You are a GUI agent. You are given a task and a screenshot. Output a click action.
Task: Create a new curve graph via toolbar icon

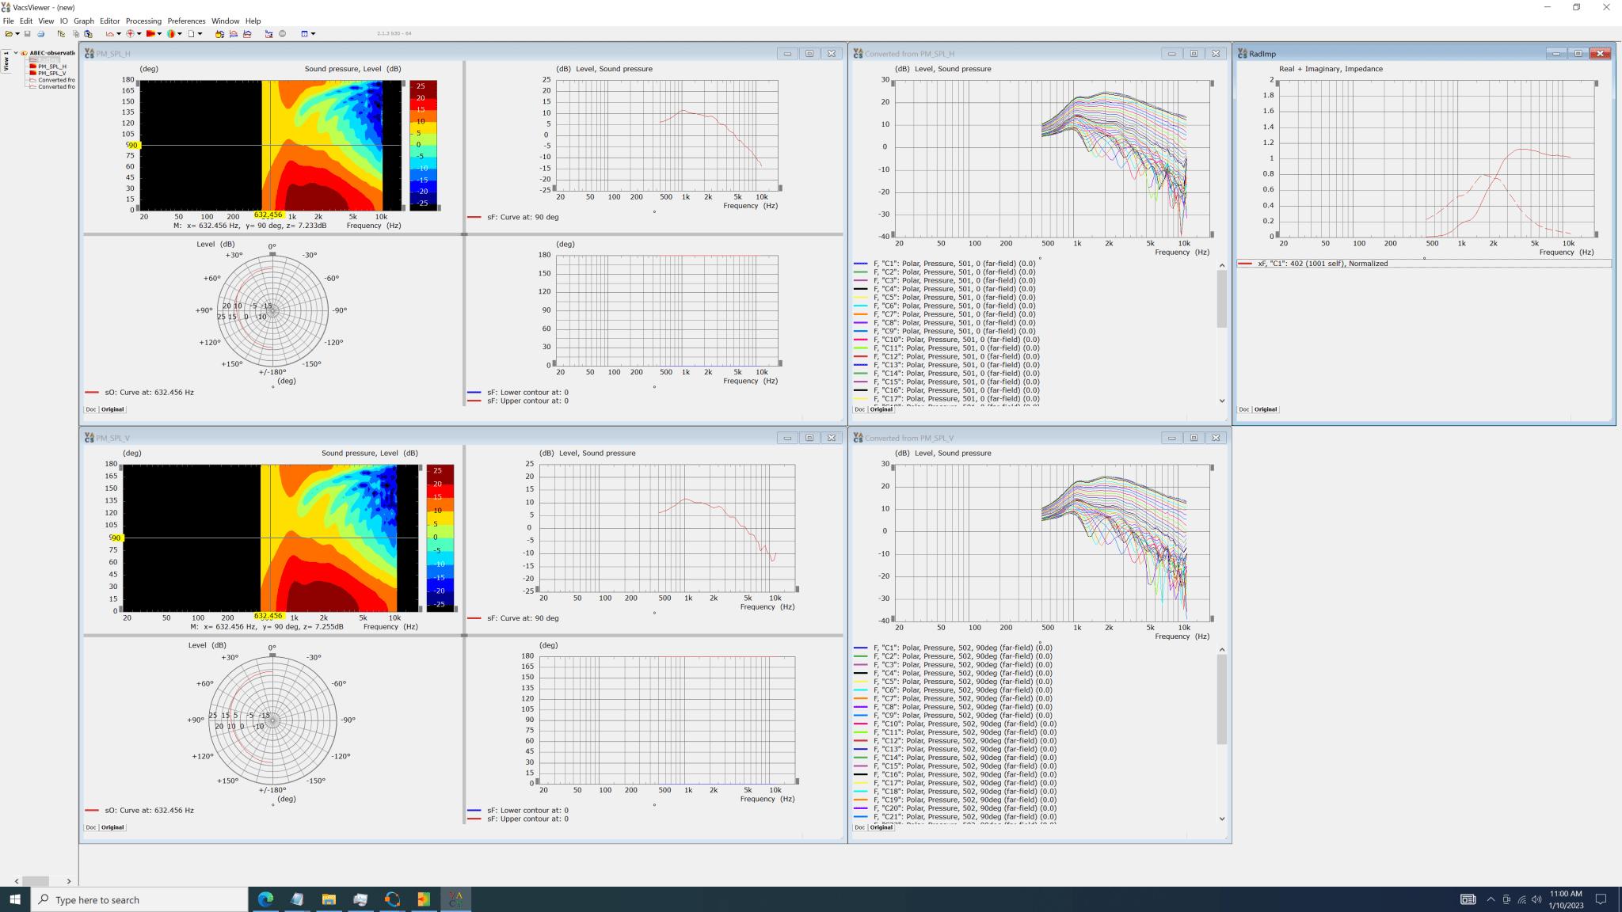pos(109,34)
